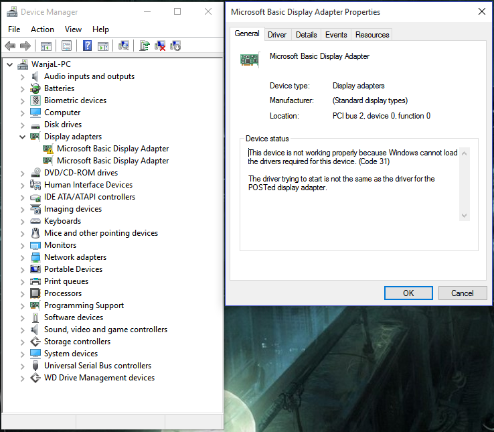Switch to the Driver tab
Image resolution: width=494 pixels, height=432 pixels.
pyautogui.click(x=277, y=35)
